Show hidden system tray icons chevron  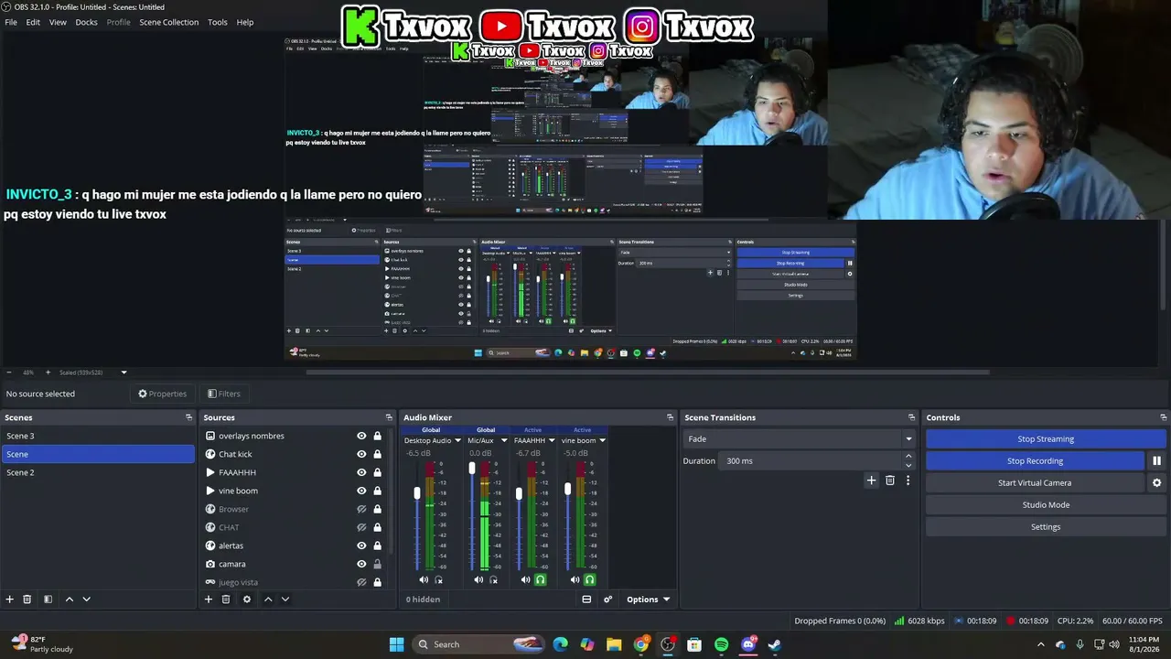coord(1040,644)
